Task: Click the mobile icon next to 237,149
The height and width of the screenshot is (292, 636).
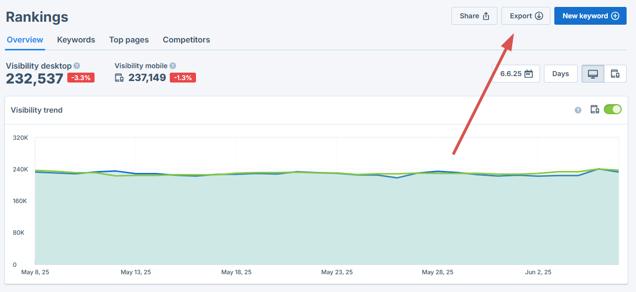Action: (x=119, y=78)
